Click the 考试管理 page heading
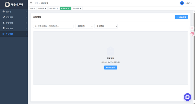The height and width of the screenshot is (104, 195). click(x=37, y=17)
